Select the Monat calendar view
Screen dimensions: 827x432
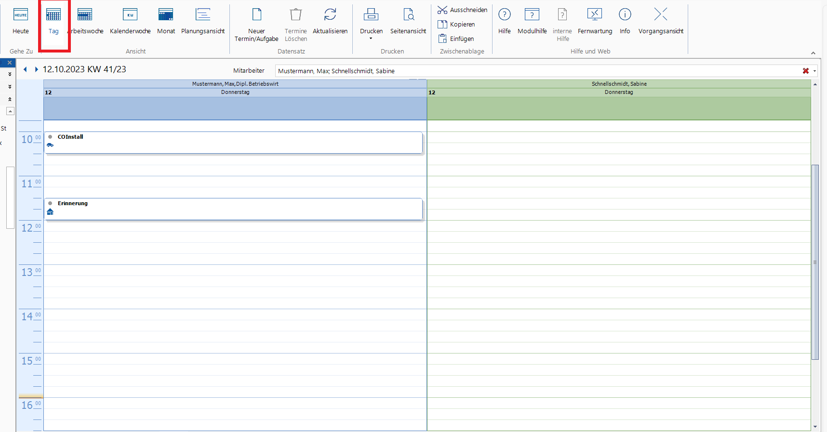[166, 21]
